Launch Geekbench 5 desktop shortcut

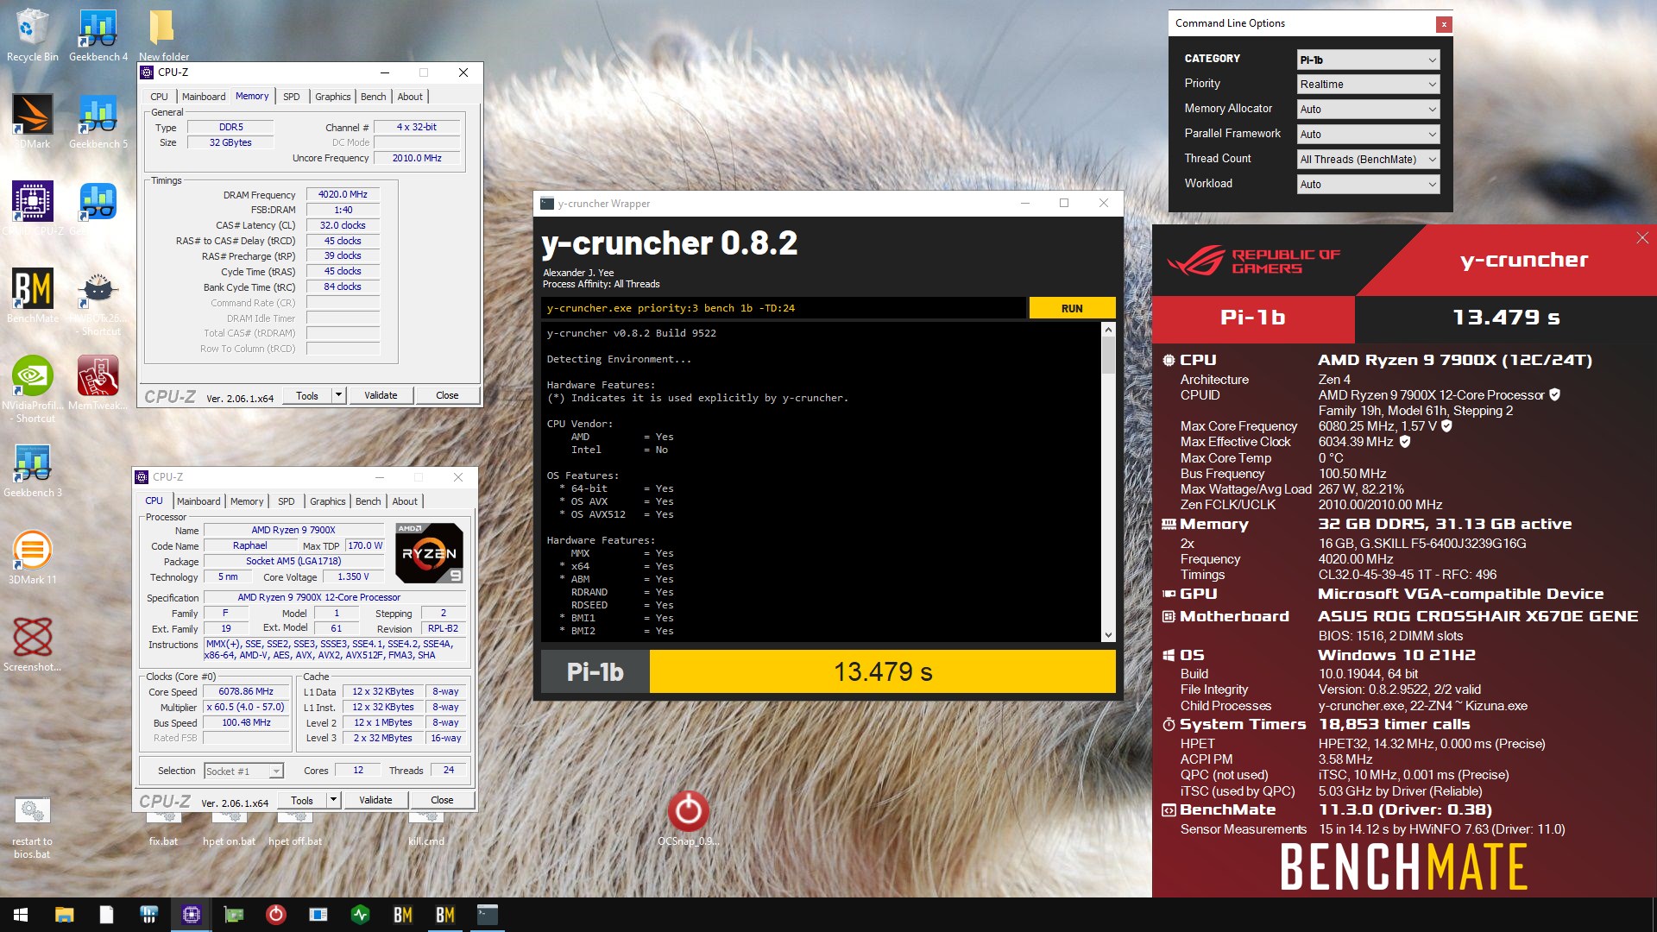click(98, 121)
